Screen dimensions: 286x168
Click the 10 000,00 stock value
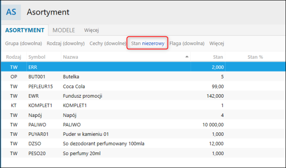coord(213,124)
